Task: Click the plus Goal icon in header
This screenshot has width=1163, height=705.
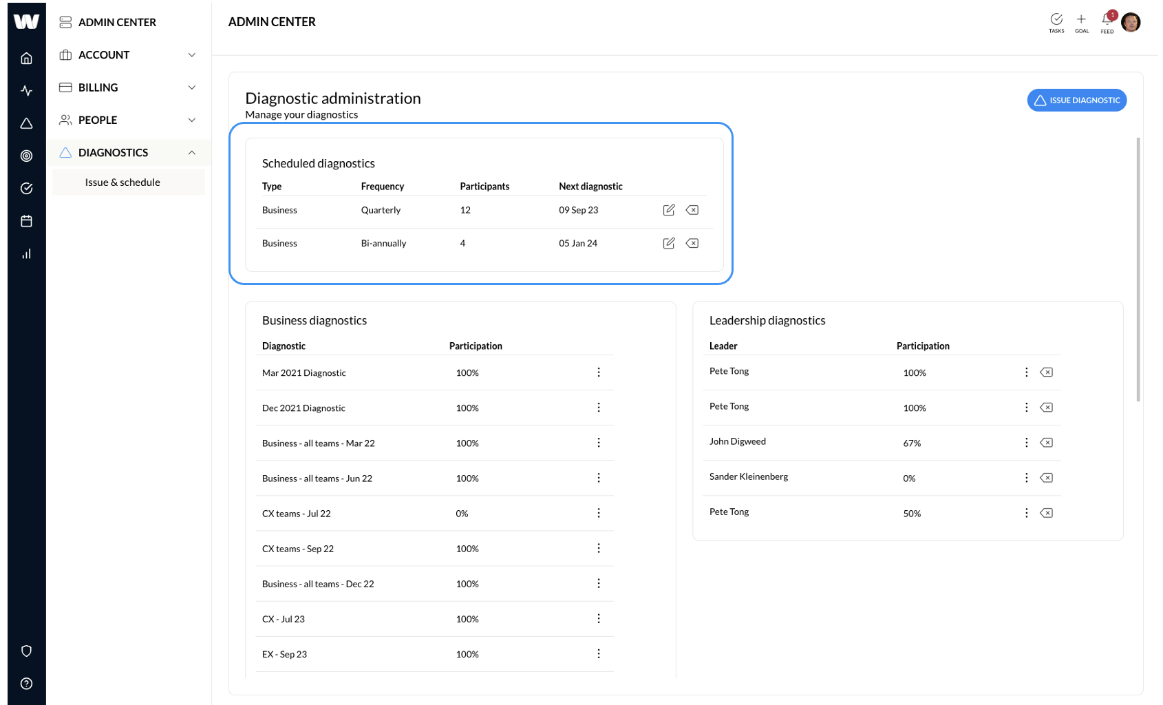Action: coord(1082,23)
